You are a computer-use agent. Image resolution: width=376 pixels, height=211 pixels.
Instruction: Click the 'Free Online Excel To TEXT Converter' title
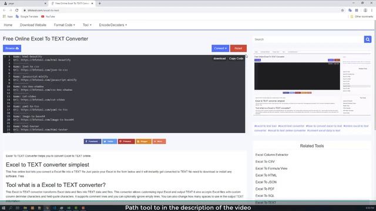46,39
